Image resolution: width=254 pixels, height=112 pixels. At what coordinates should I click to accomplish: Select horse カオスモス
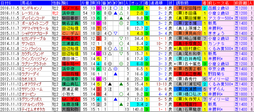click(x=28, y=79)
